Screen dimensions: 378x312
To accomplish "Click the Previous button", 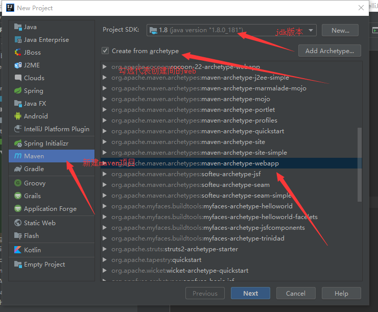I will pyautogui.click(x=205, y=293).
